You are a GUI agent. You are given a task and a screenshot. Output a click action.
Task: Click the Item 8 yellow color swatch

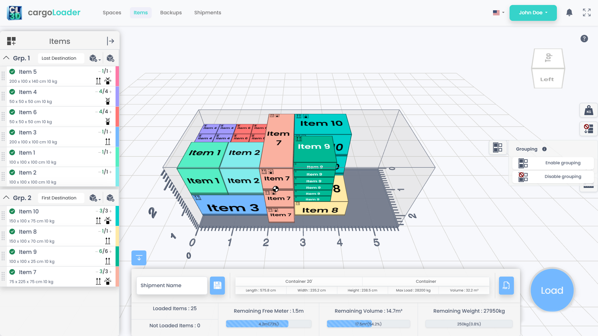(117, 236)
